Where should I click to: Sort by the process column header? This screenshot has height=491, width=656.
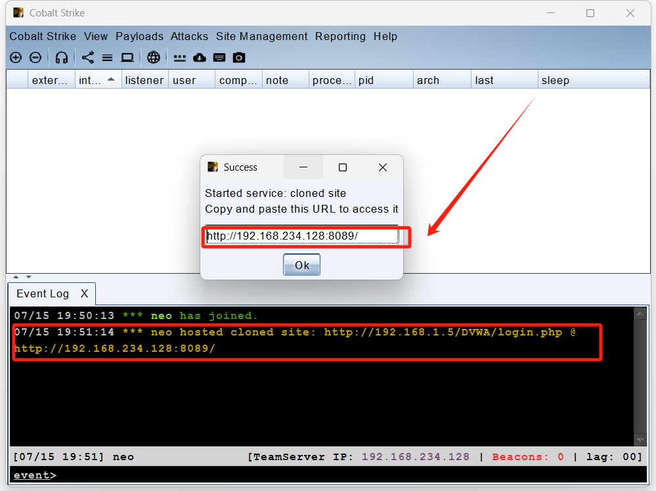coord(332,80)
